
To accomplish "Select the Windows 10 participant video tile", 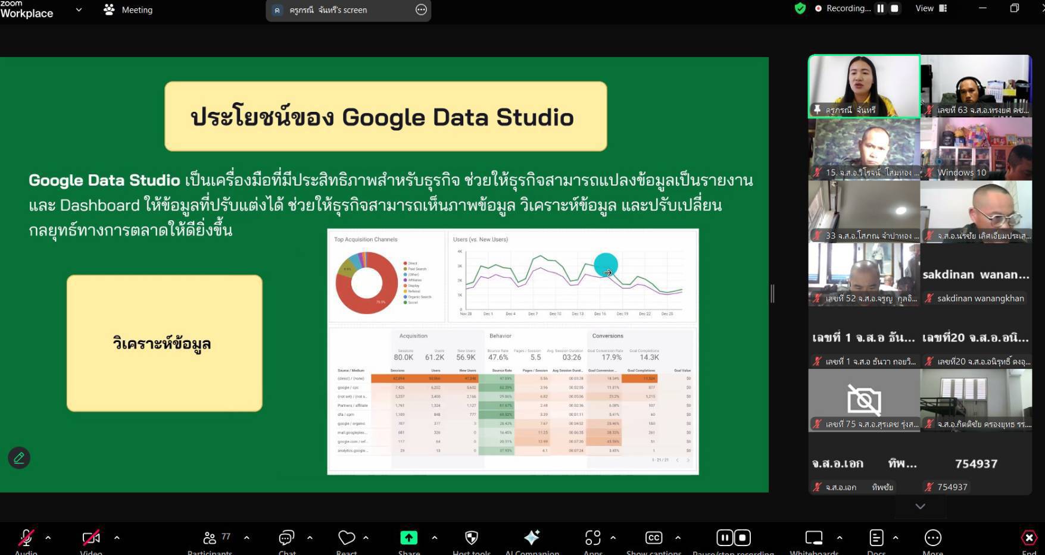I will (976, 149).
